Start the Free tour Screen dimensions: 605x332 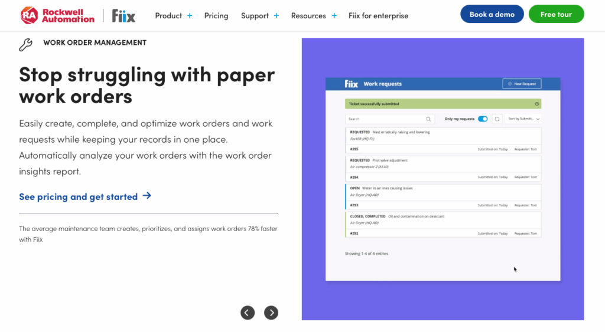[x=556, y=14]
